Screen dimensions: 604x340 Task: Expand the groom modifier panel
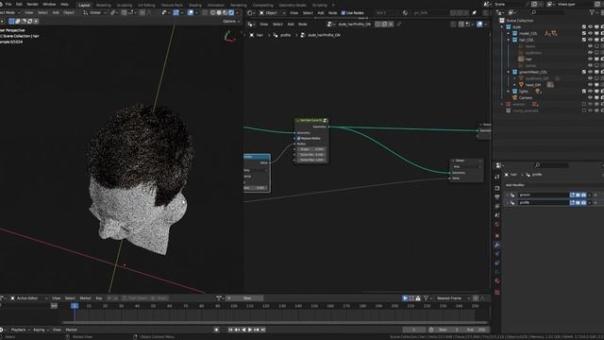click(508, 195)
